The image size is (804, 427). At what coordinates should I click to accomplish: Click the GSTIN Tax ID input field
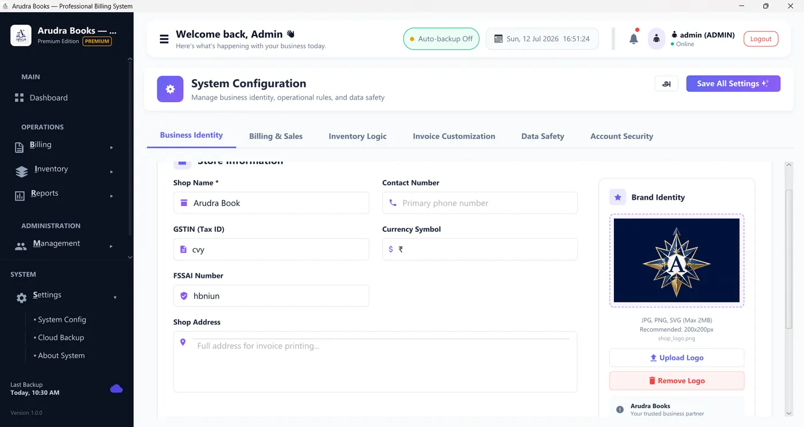(x=271, y=250)
